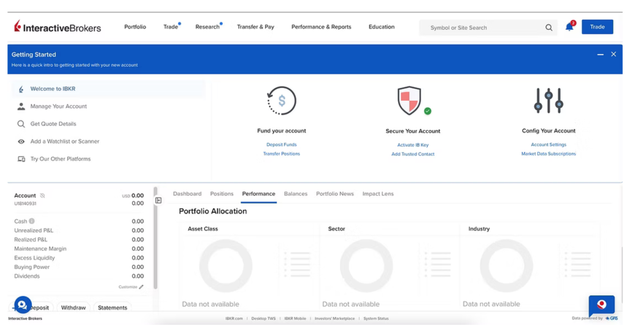Open the Performance & Reports menu
Screen dimensions: 632x333
(322, 27)
